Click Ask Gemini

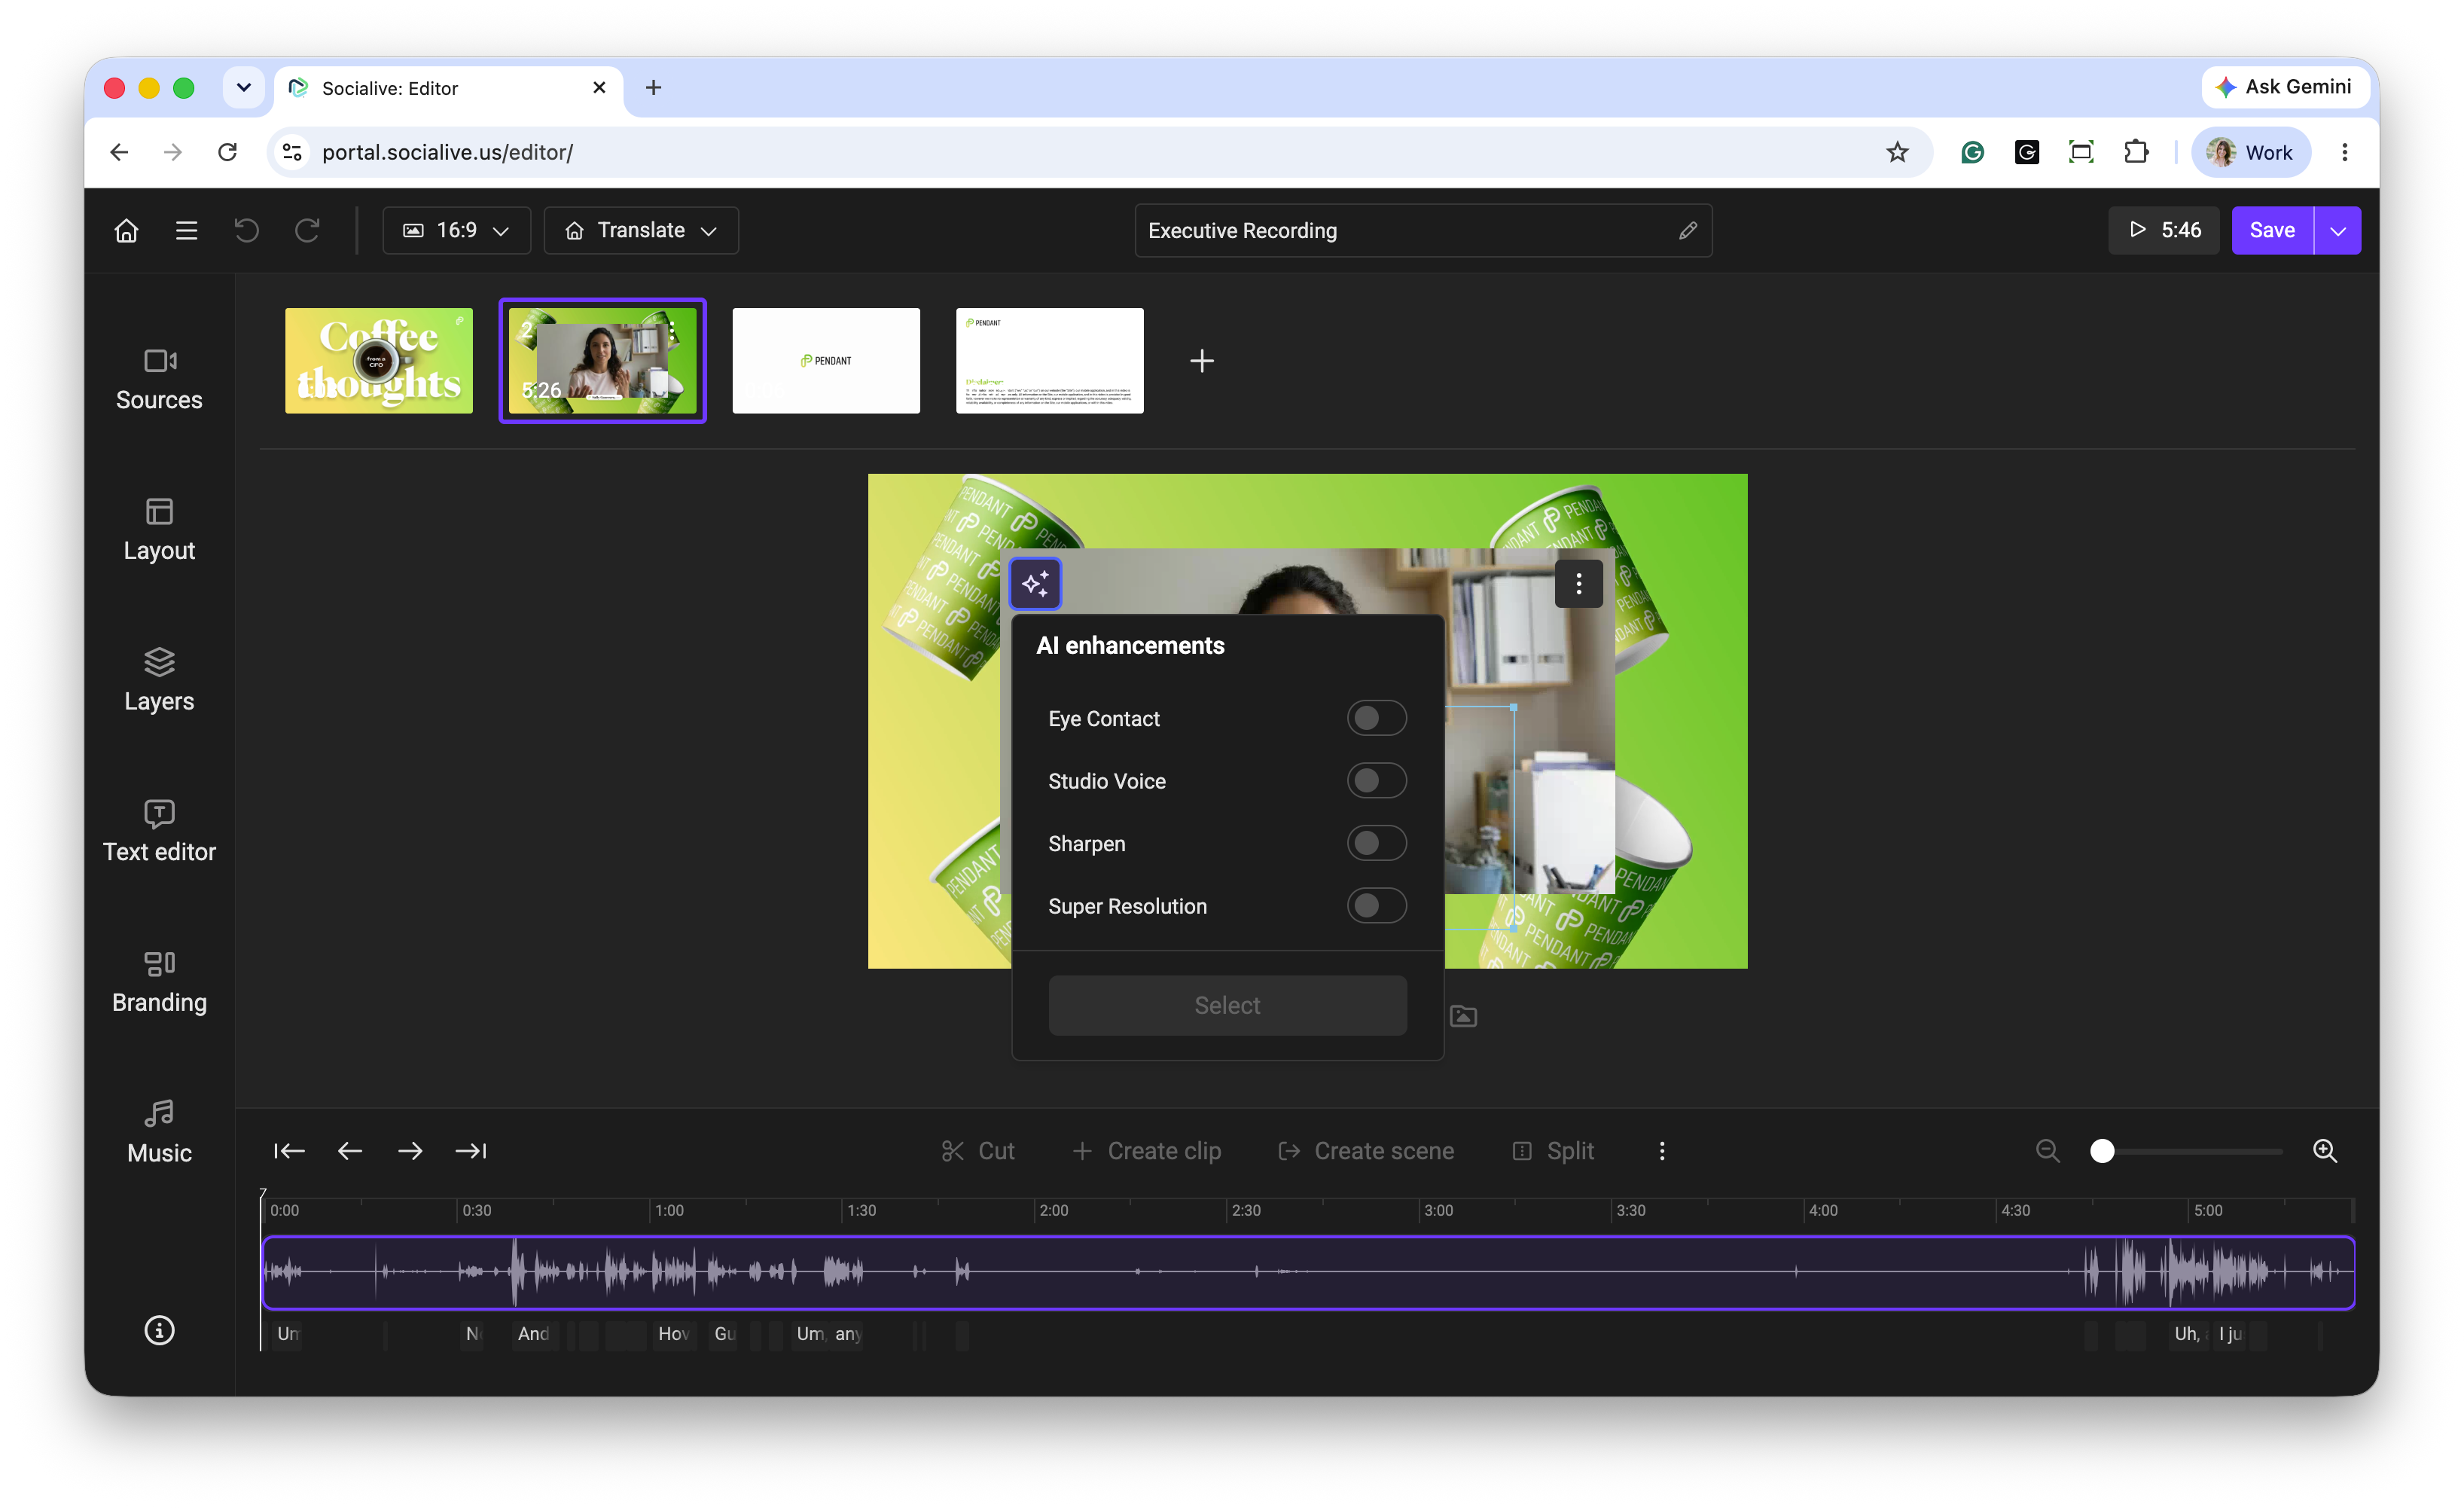[x=2285, y=87]
